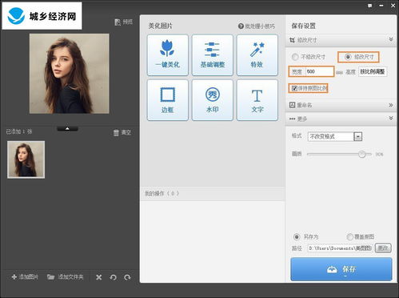Open the 格式 format dropdown

coord(335,136)
